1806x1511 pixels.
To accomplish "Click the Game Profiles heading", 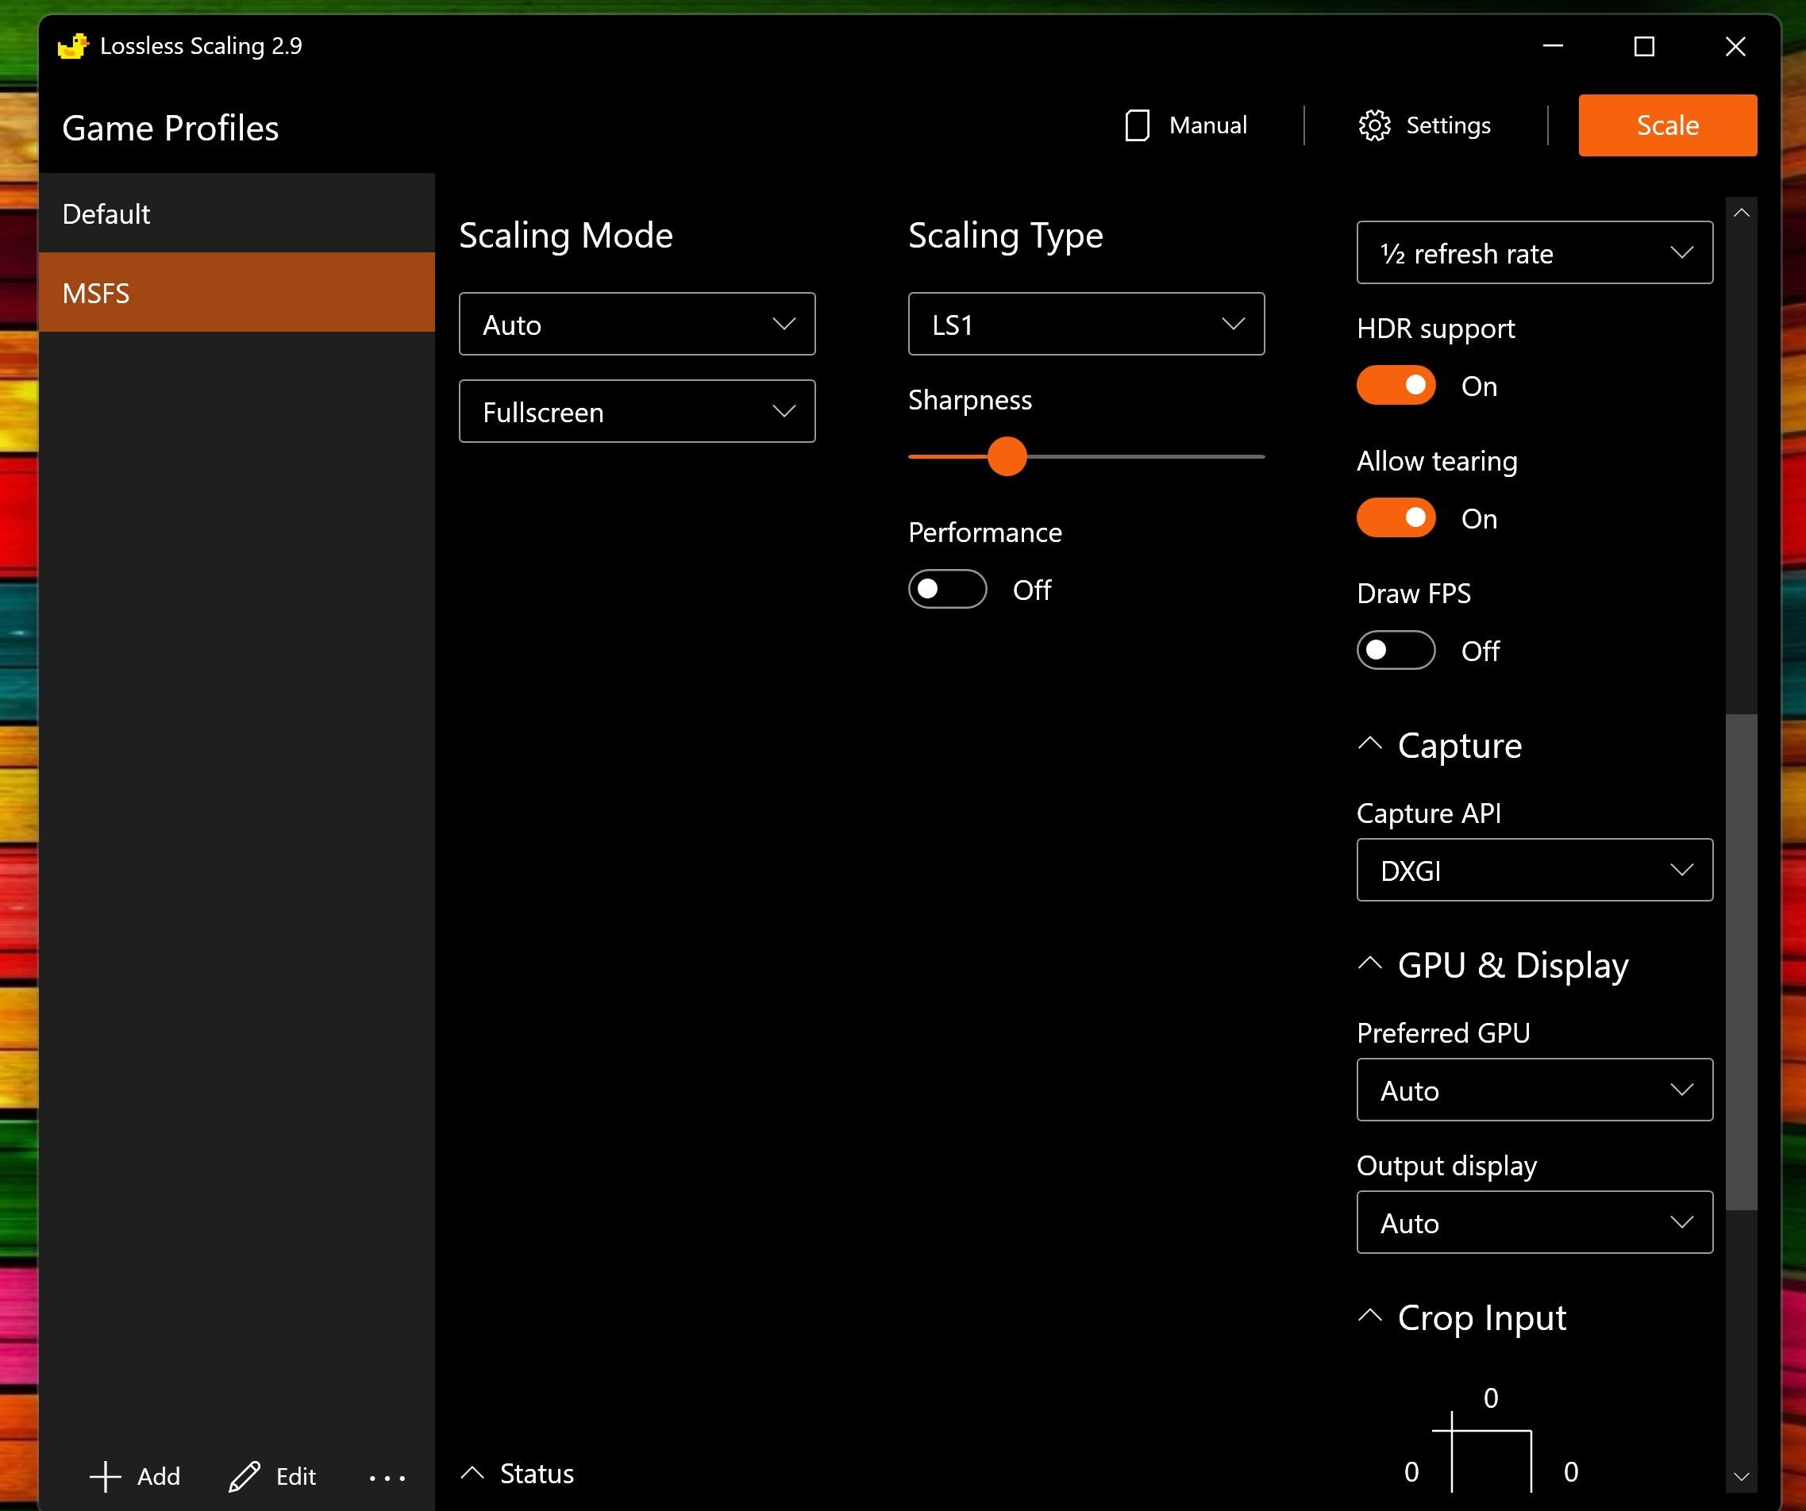I will [x=170, y=128].
